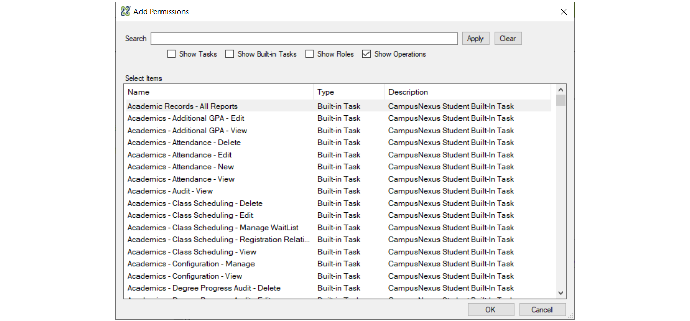Click Built-in Task type for Audit - View row
The height and width of the screenshot is (321, 690).
(x=339, y=191)
